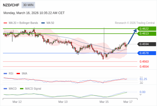157x106 pixels.
Task: Click the date 'Monday, March 16, 2026 10:35:22 AM CET'
Action: 34,13
